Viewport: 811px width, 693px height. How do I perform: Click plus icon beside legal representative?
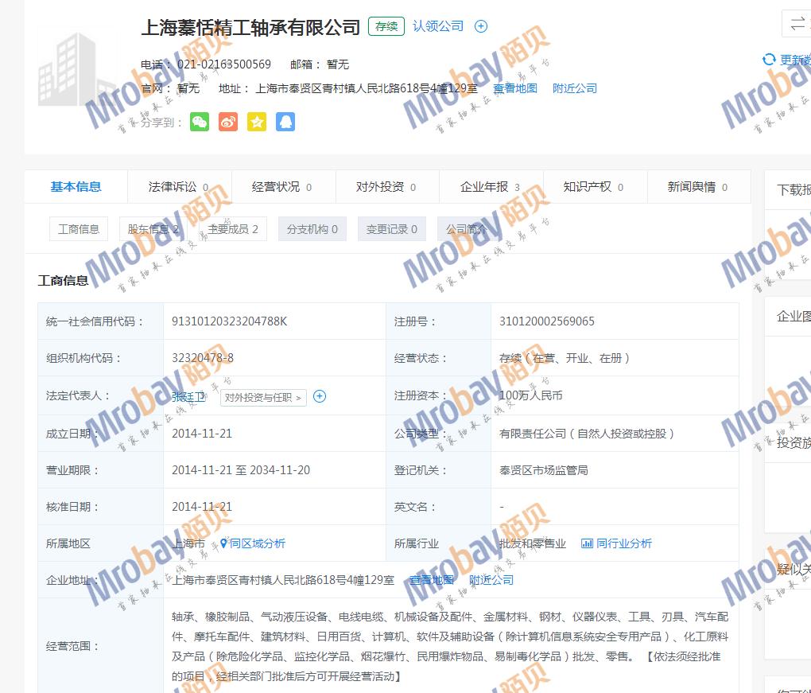pos(320,396)
